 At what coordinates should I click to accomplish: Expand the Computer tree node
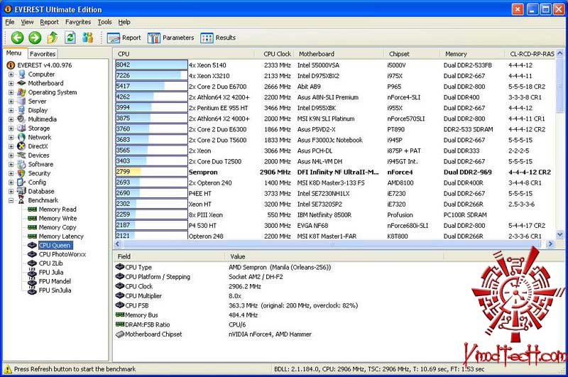pyautogui.click(x=11, y=75)
